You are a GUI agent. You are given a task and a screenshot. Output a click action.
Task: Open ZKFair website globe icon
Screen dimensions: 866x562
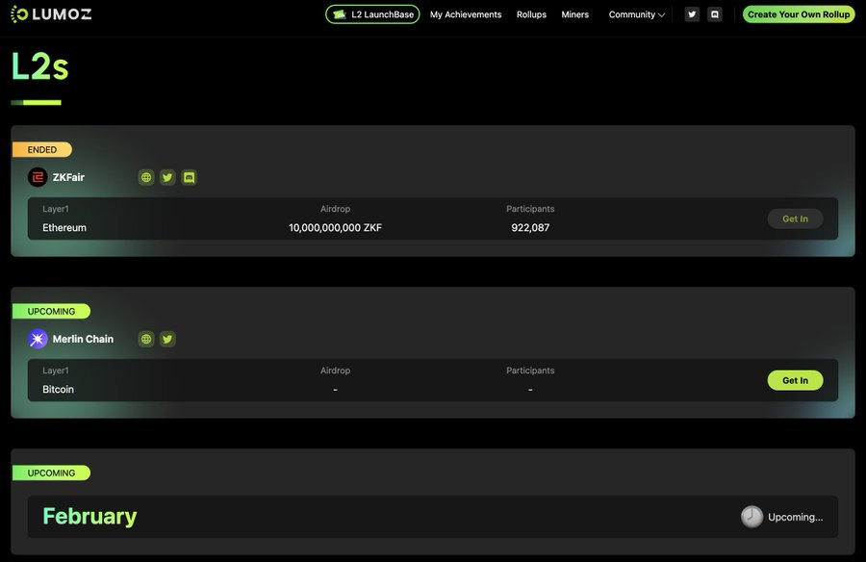pos(146,177)
